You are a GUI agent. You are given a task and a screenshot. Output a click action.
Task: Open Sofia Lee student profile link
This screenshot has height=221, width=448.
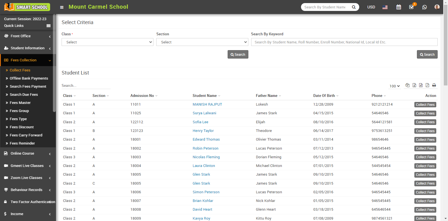click(x=200, y=122)
